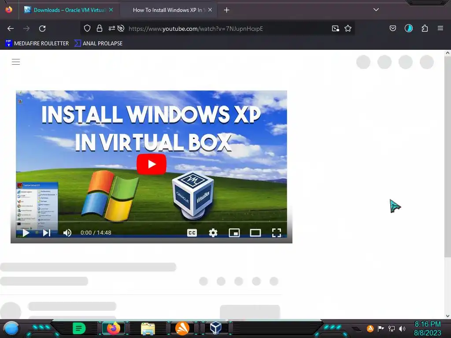The width and height of the screenshot is (451, 338).
Task: Open the clock showing 8:16 PM
Action: click(427, 328)
